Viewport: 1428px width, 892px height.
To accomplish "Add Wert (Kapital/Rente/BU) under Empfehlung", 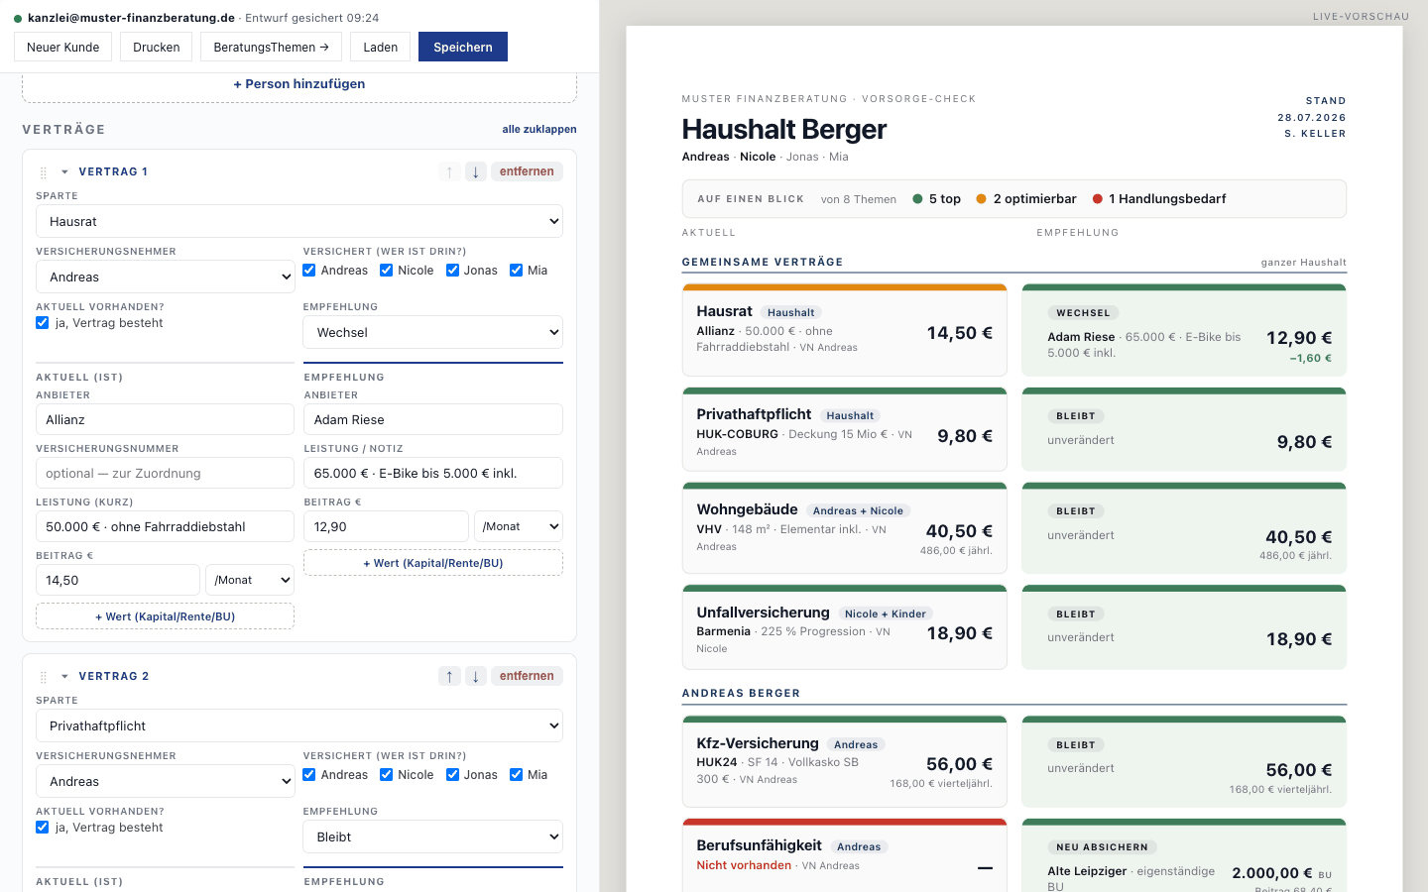I will point(433,563).
